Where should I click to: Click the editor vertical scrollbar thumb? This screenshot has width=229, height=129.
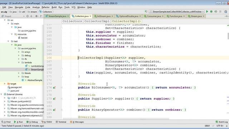tap(228, 36)
